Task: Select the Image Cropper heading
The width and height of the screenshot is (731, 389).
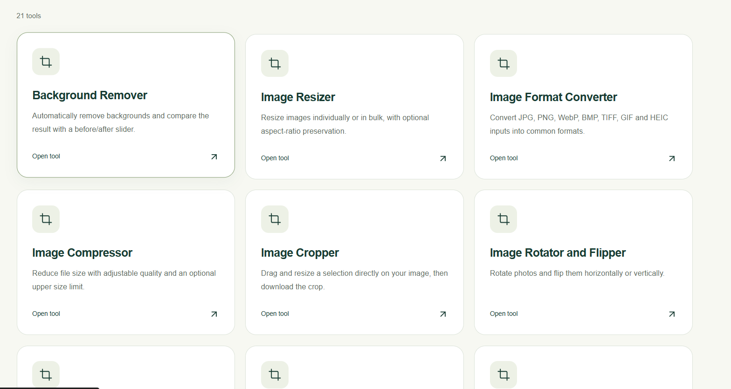Action: [300, 253]
